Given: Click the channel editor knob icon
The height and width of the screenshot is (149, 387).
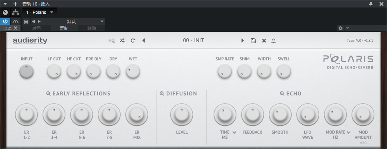Looking at the screenshot, I should (x=5, y=12).
